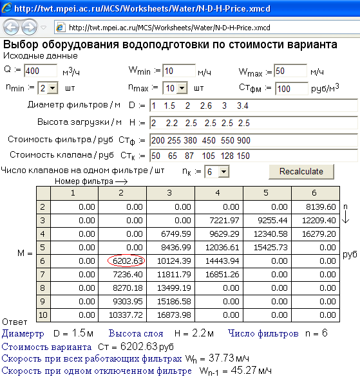
Task: Select the table cell with 16873.98
Action: point(171,315)
